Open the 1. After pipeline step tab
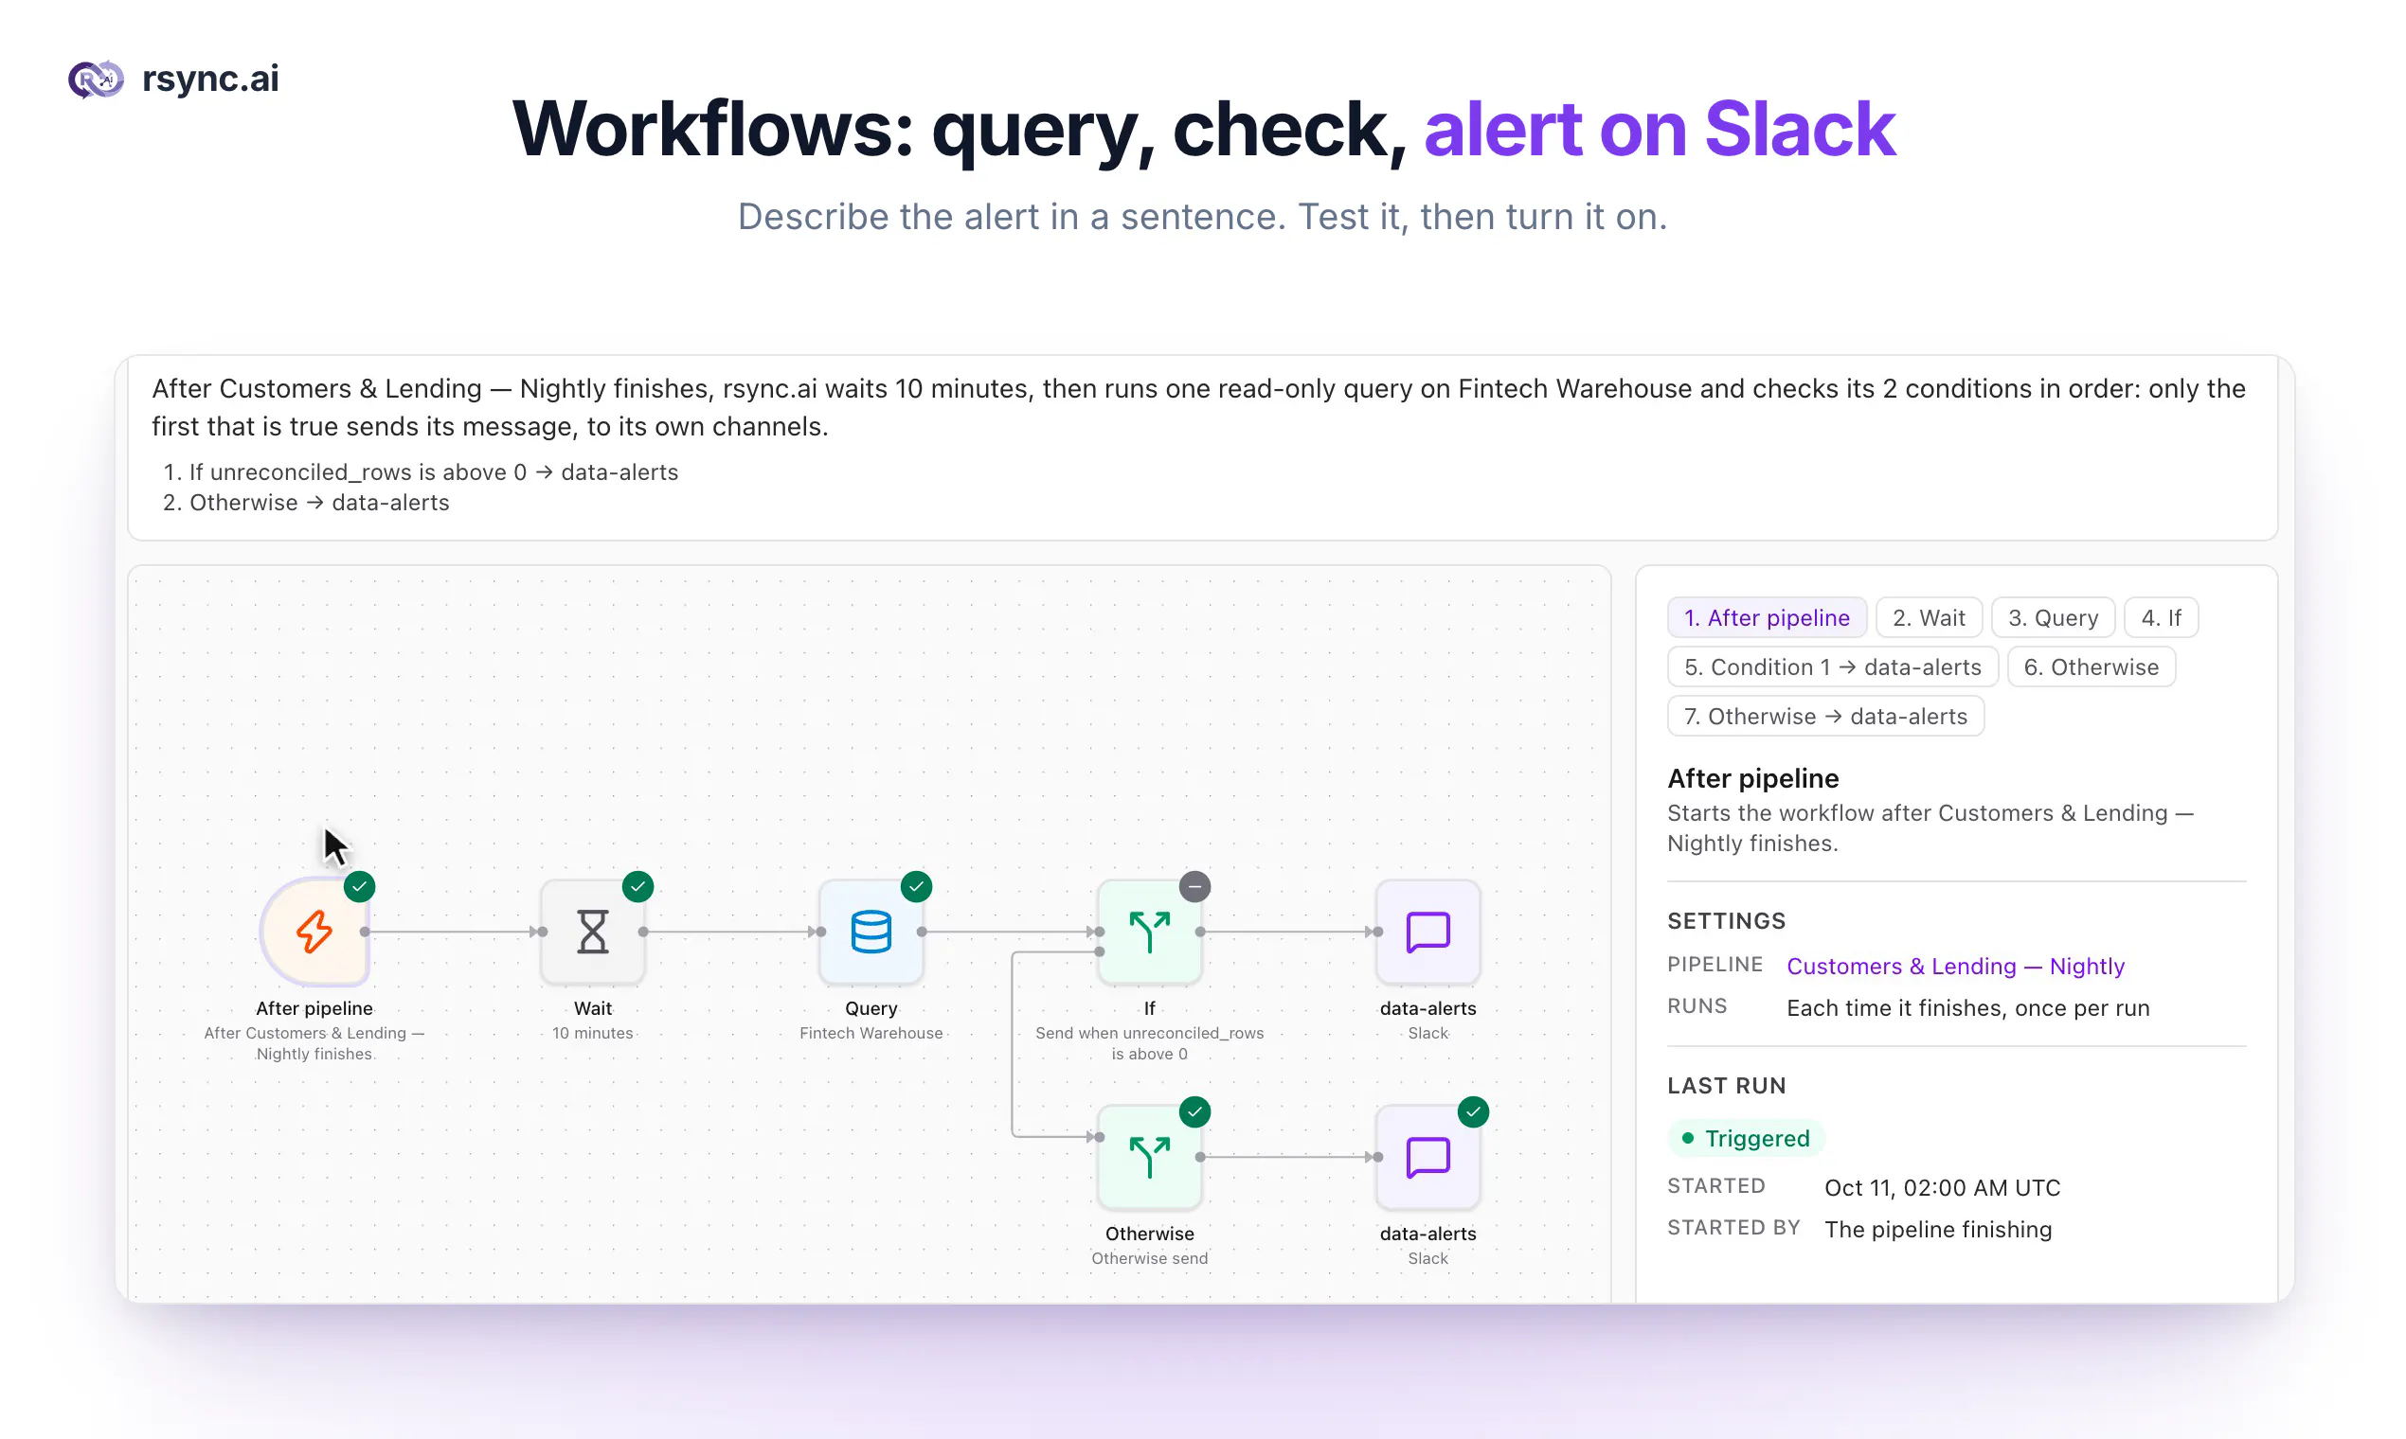 point(1767,617)
